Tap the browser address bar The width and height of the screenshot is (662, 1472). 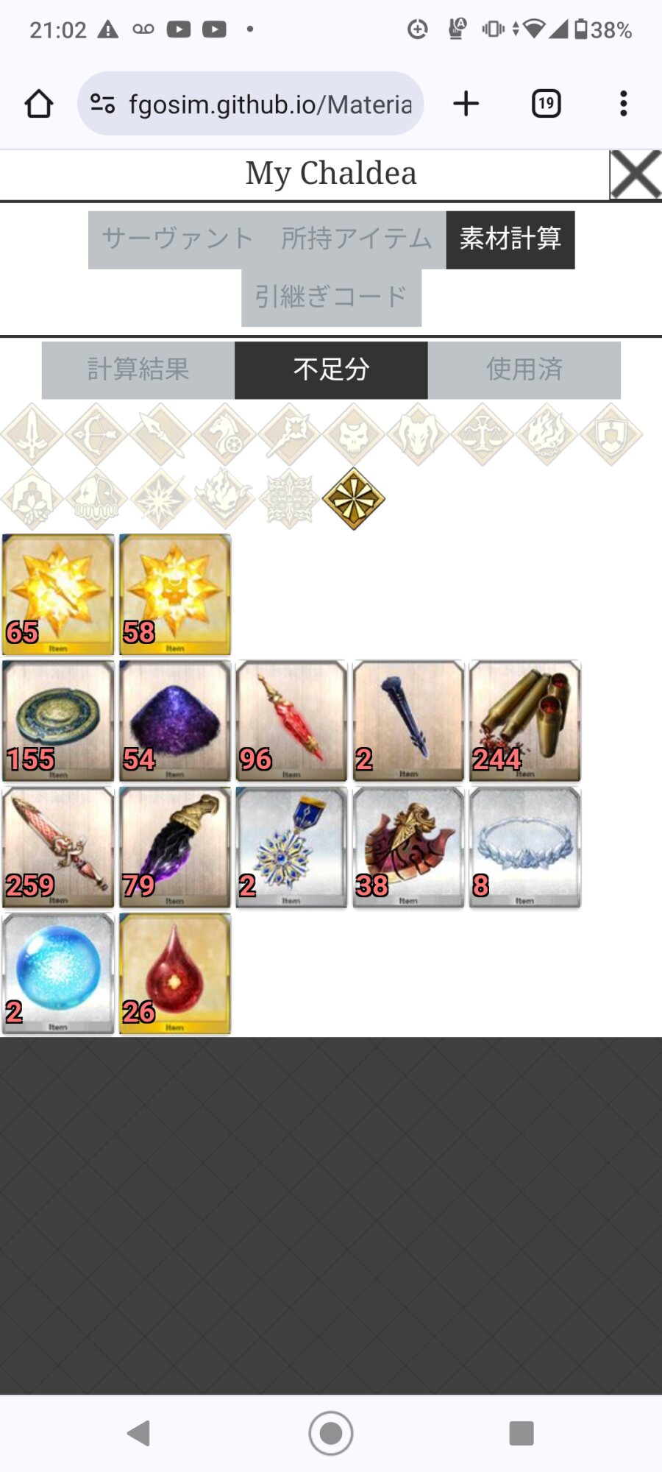pos(250,104)
